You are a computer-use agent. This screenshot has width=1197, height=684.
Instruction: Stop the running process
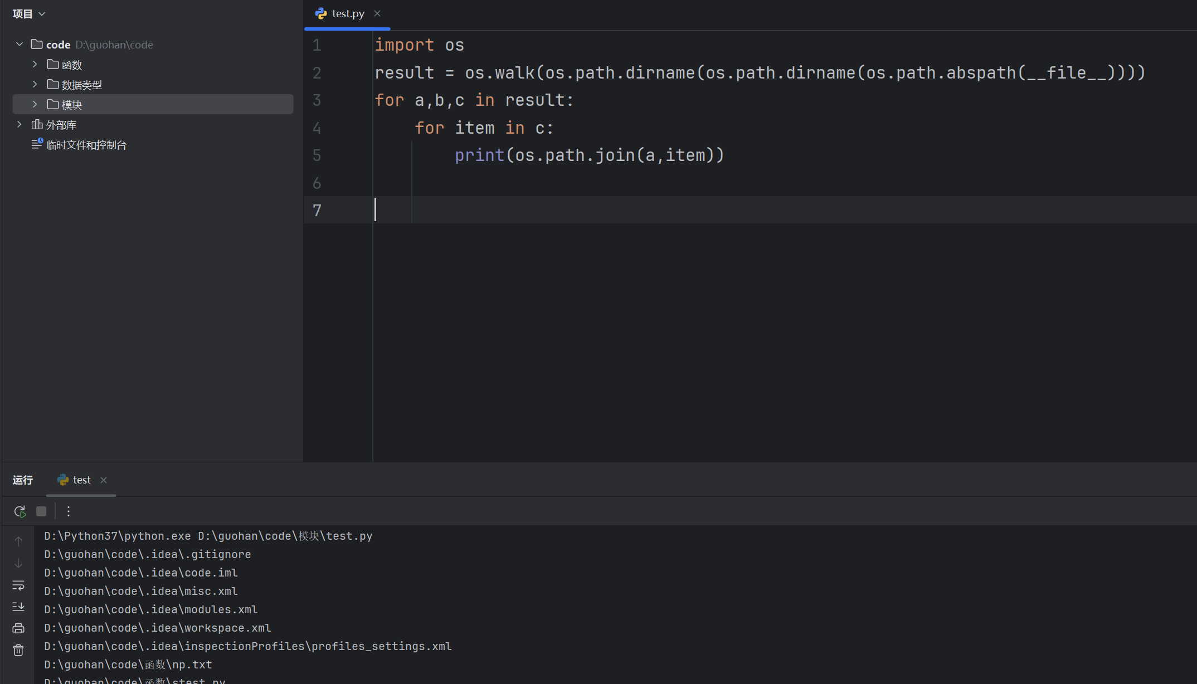click(x=41, y=511)
